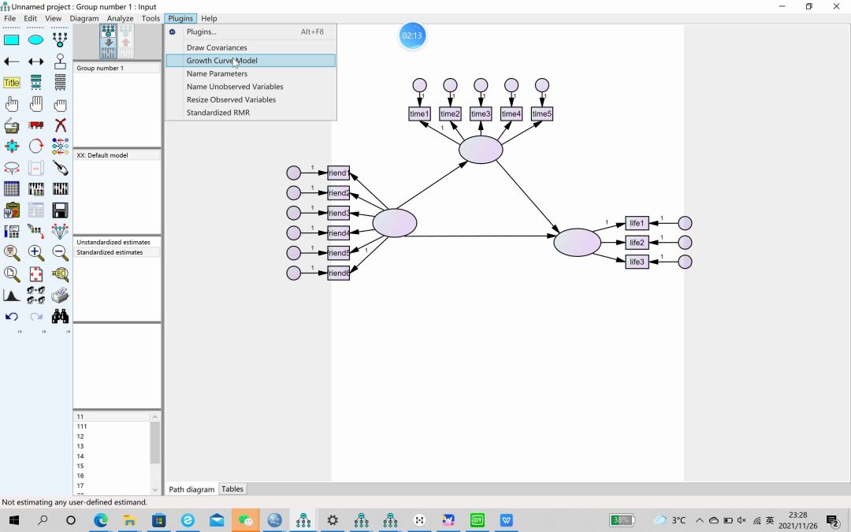The height and width of the screenshot is (532, 851).
Task: Open the Analyze menu
Action: click(120, 18)
